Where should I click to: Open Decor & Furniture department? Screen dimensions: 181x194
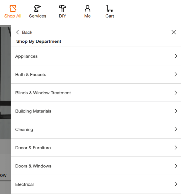33,148
